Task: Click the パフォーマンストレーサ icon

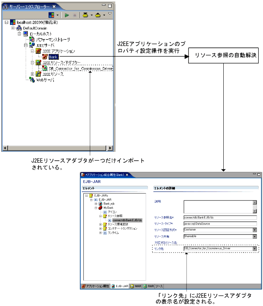Action: [x=32, y=39]
